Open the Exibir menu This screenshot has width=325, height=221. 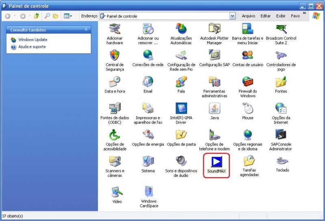(x=281, y=16)
